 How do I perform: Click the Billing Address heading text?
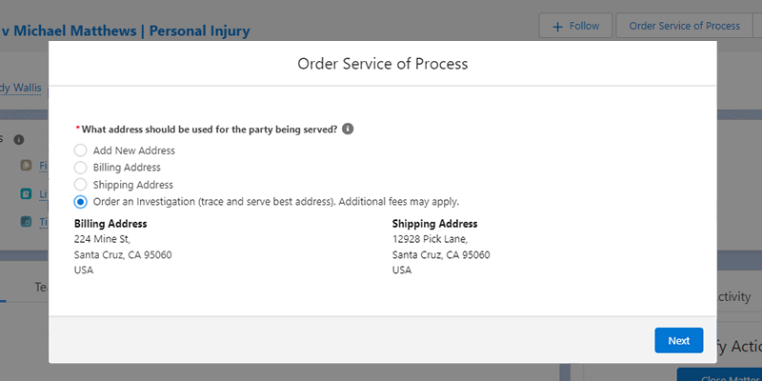(x=110, y=224)
